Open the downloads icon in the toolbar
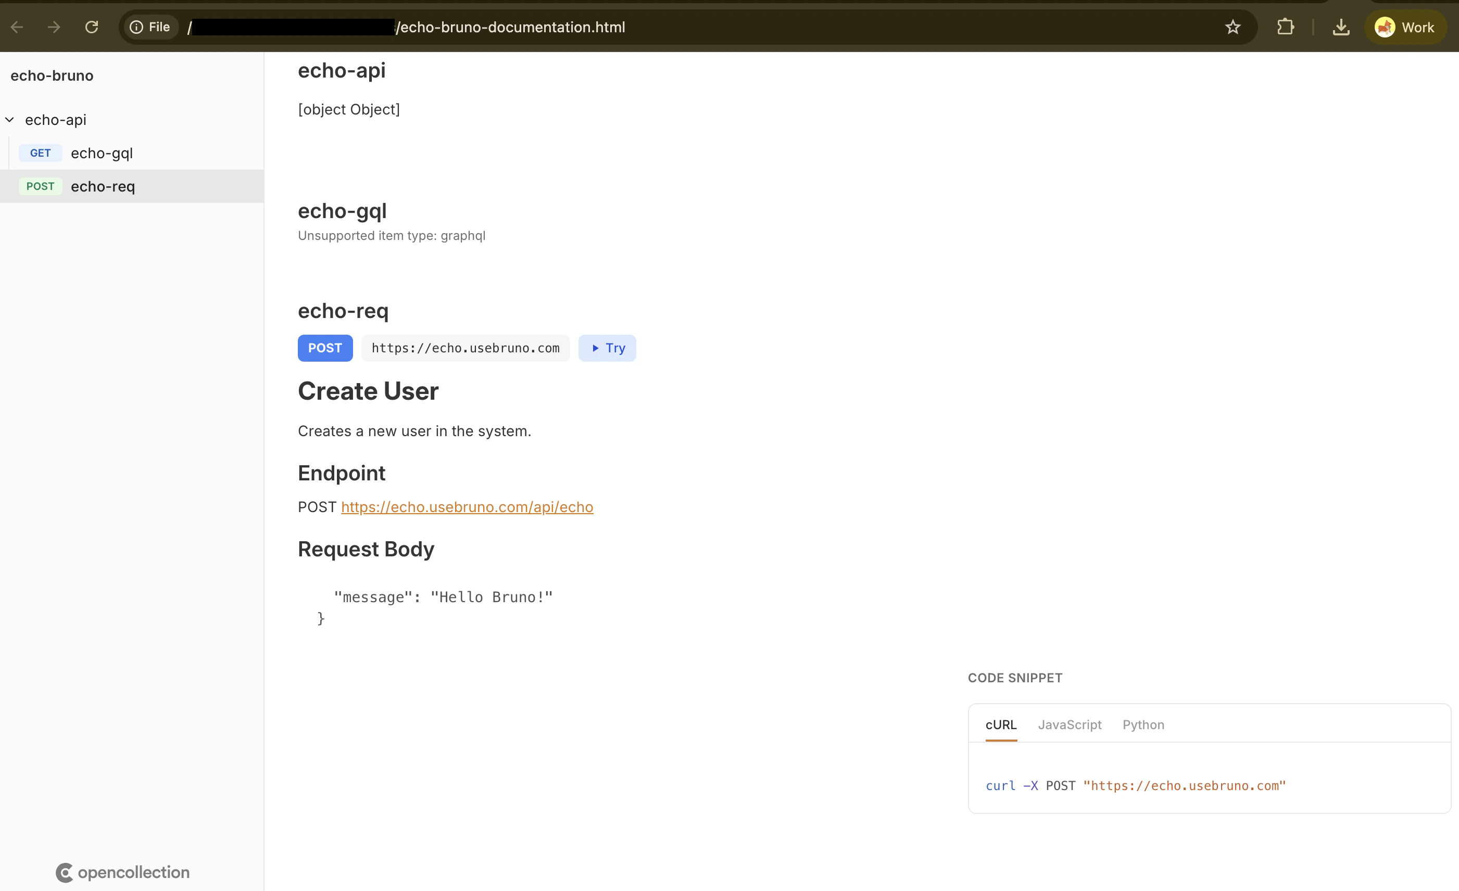Viewport: 1459px width, 891px height. point(1341,27)
